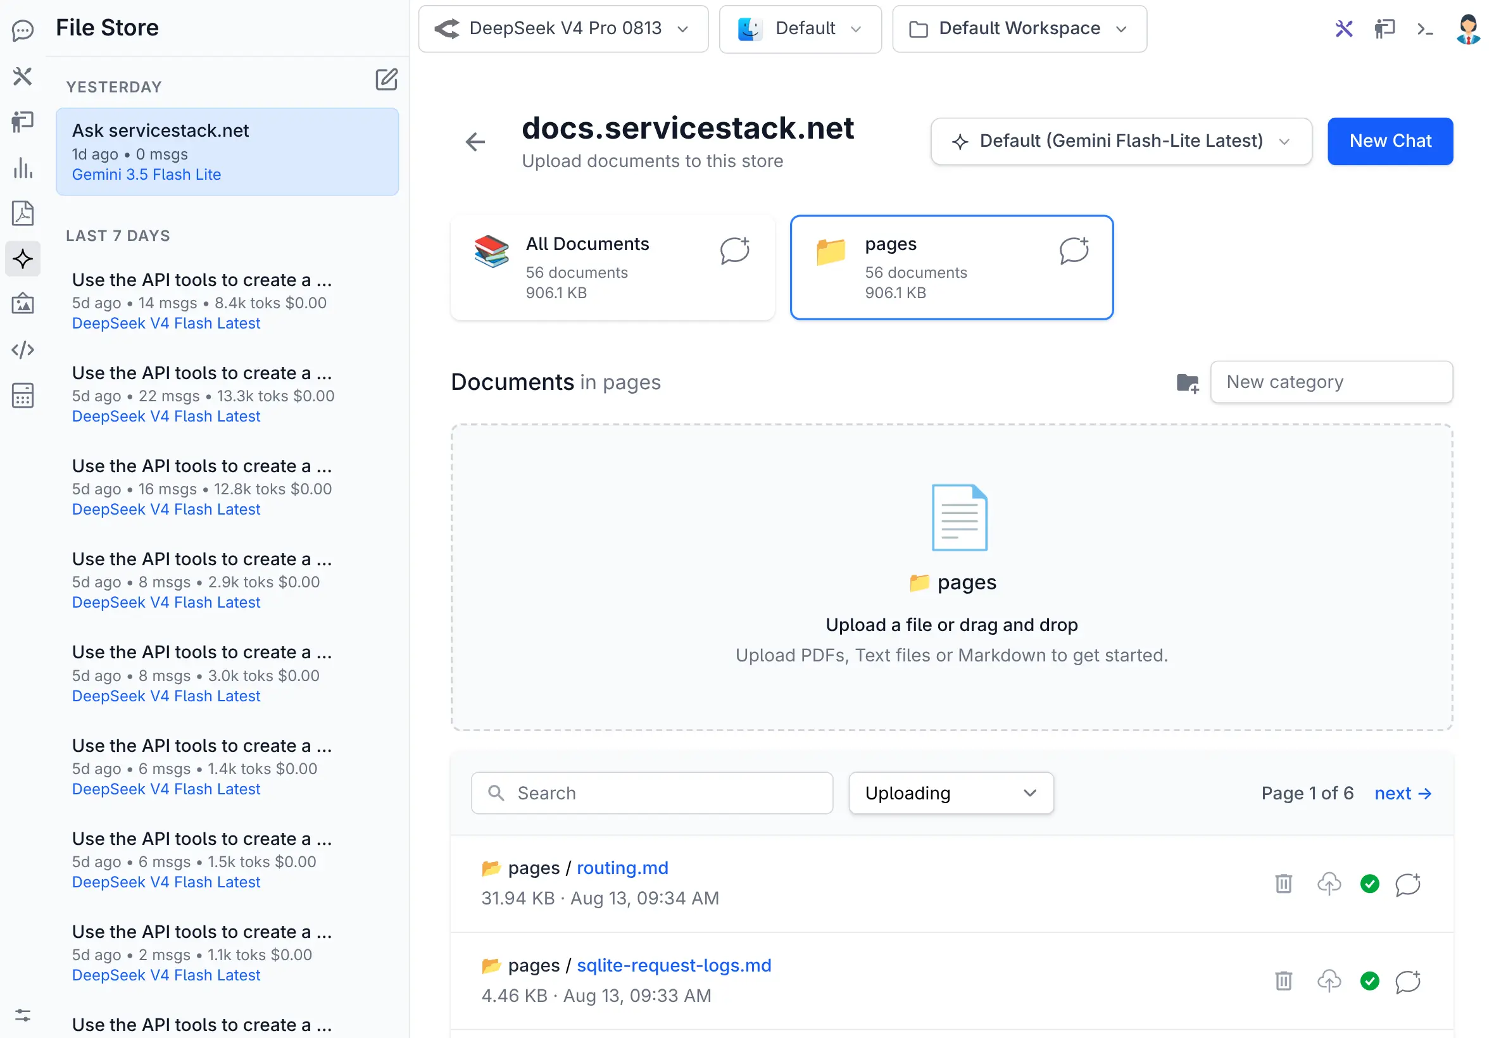Open the chat with 6 msgs and 1.4k toks
This screenshot has width=1494, height=1038.
coord(227,767)
